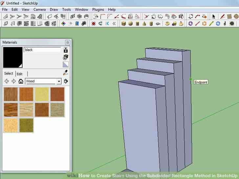
Task: Click the black current material preview
Action: pyautogui.click(x=13, y=57)
